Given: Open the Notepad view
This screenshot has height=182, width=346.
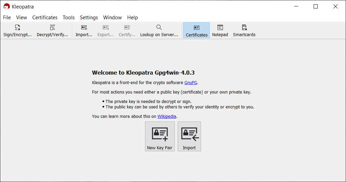Looking at the screenshot, I should [220, 30].
